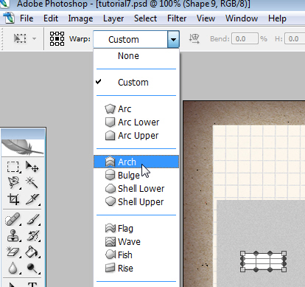Choose None in the warp list
Screen dimensions: 305x287
pyautogui.click(x=136, y=56)
